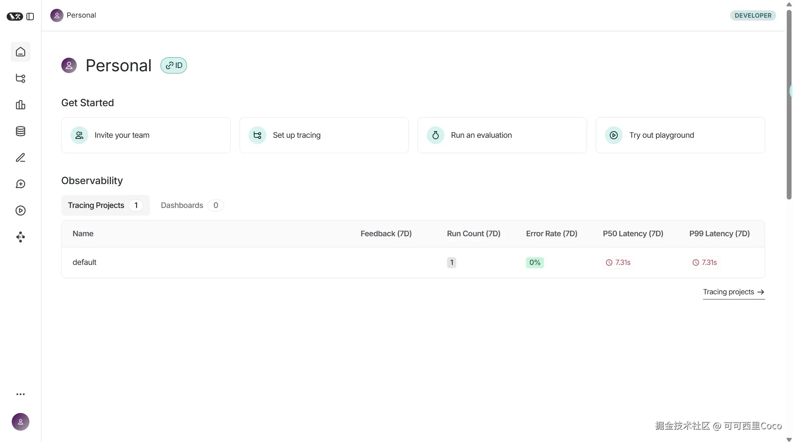Viewport: 793px width, 442px height.
Task: Open the Prompts chat-bubble sidebar icon
Action: click(x=21, y=184)
